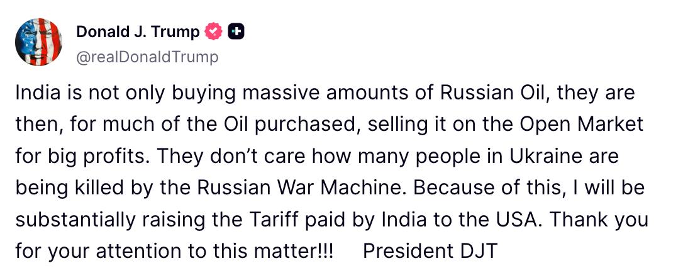Viewport: 683px width, 273px height.
Task: Open the "Donald J. Trump" display name
Action: pos(138,31)
